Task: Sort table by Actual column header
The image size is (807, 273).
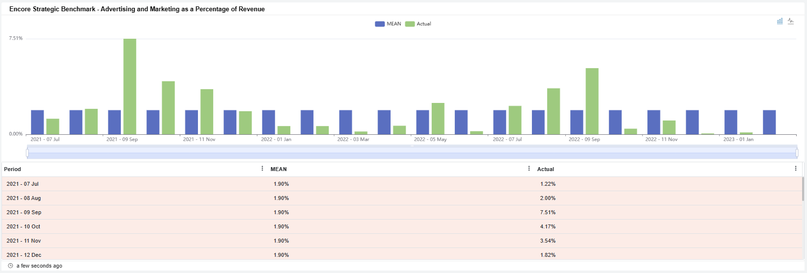Action: pyautogui.click(x=545, y=169)
